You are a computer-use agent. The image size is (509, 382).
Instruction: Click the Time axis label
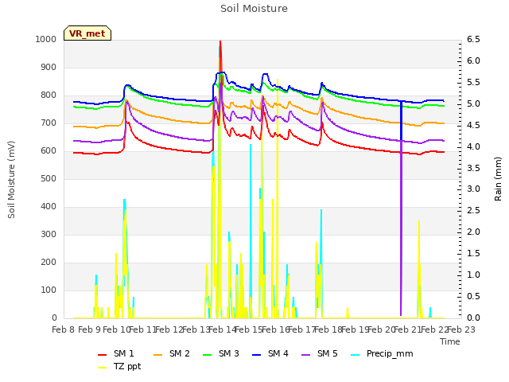[450, 341]
